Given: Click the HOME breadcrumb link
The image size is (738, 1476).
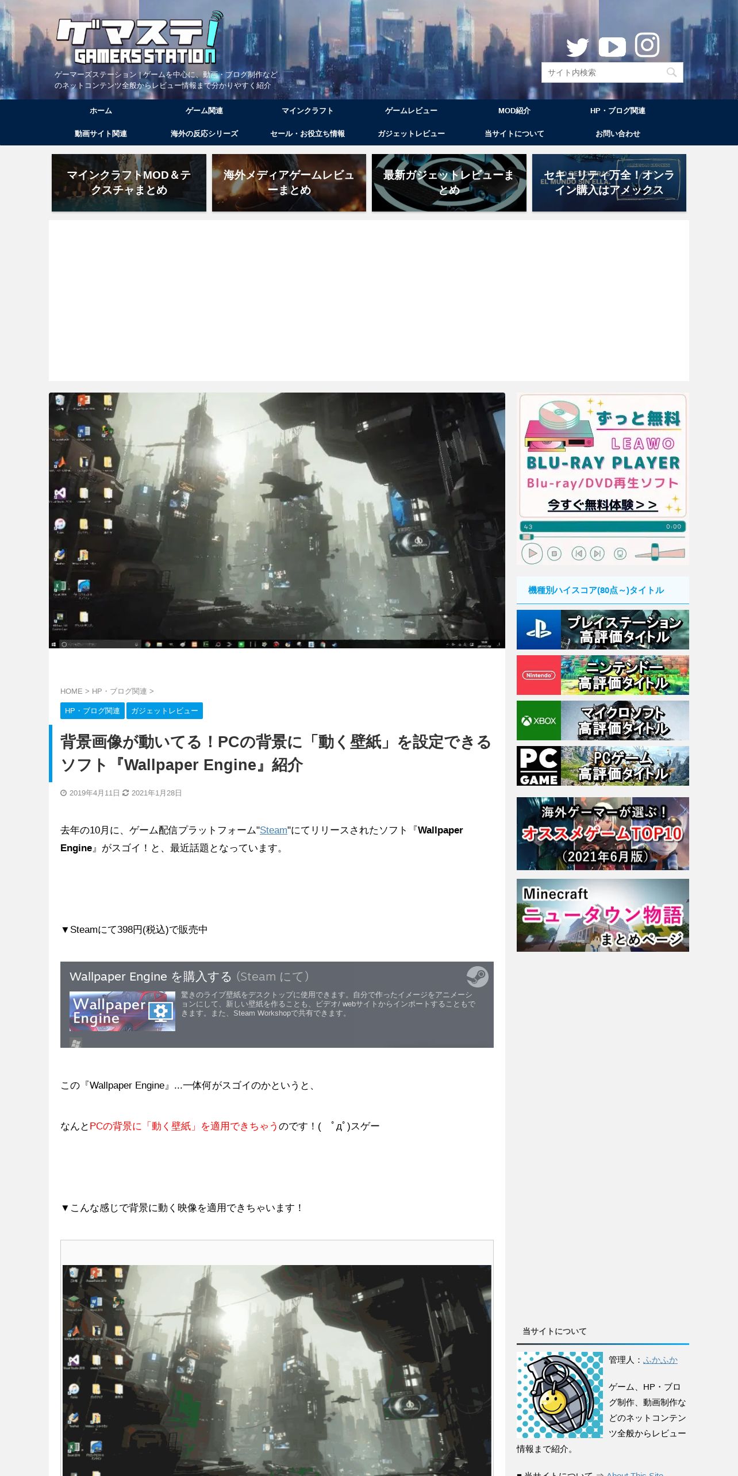Looking at the screenshot, I should click(x=71, y=691).
